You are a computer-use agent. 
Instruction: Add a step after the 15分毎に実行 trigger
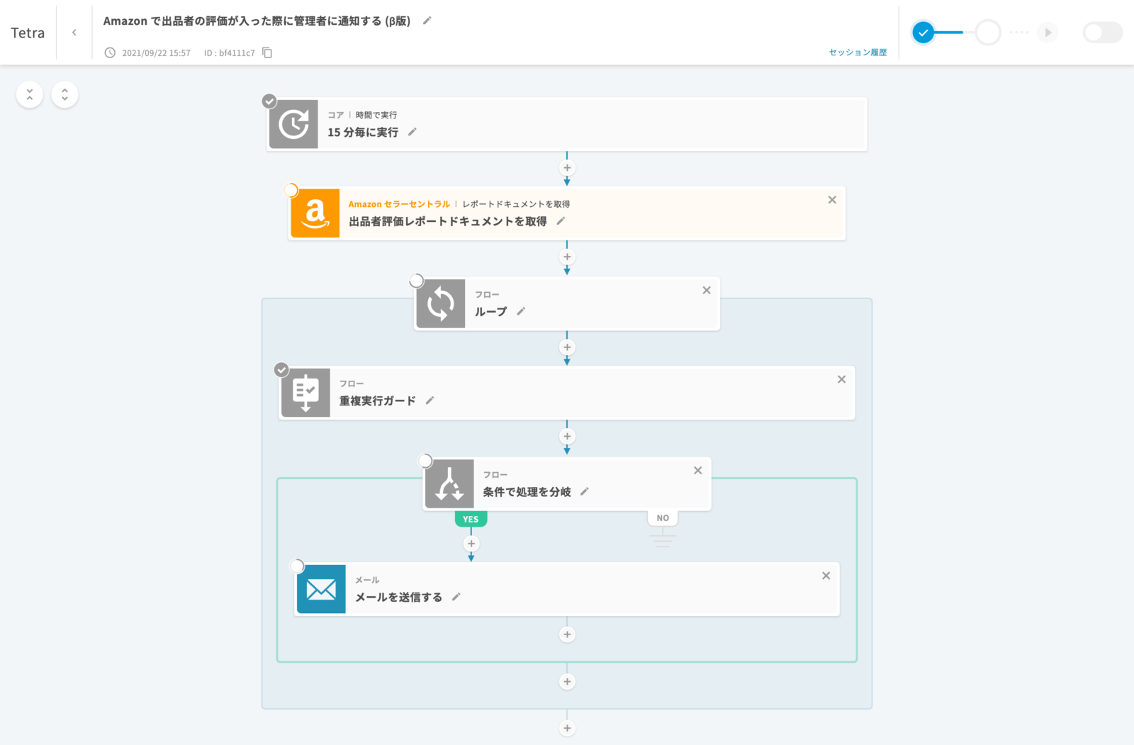pyautogui.click(x=567, y=168)
